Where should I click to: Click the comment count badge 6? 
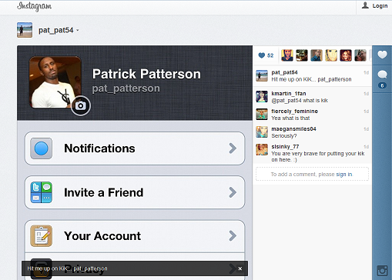point(382,85)
